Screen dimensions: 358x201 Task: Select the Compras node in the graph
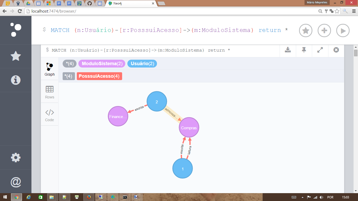[189, 127]
